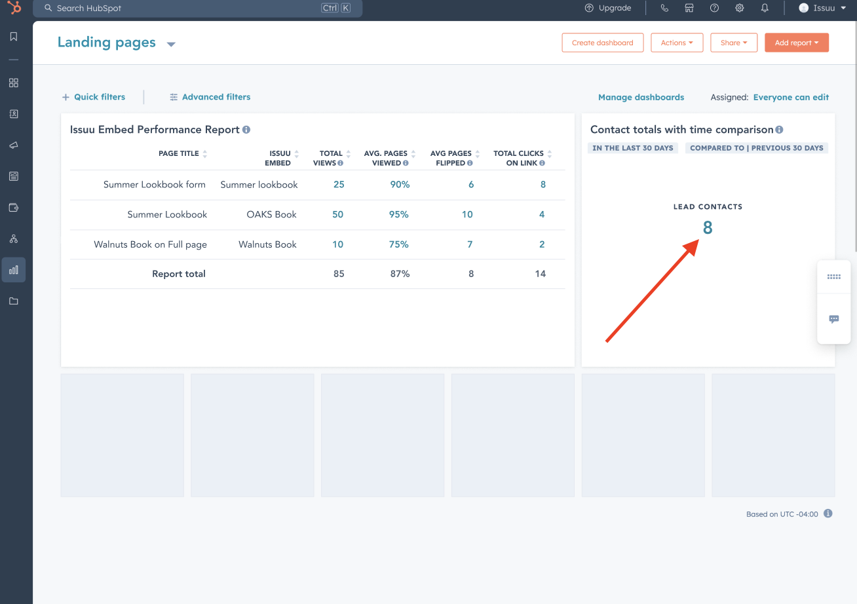Click the info icon next to Total Clicks on Link

(x=543, y=163)
